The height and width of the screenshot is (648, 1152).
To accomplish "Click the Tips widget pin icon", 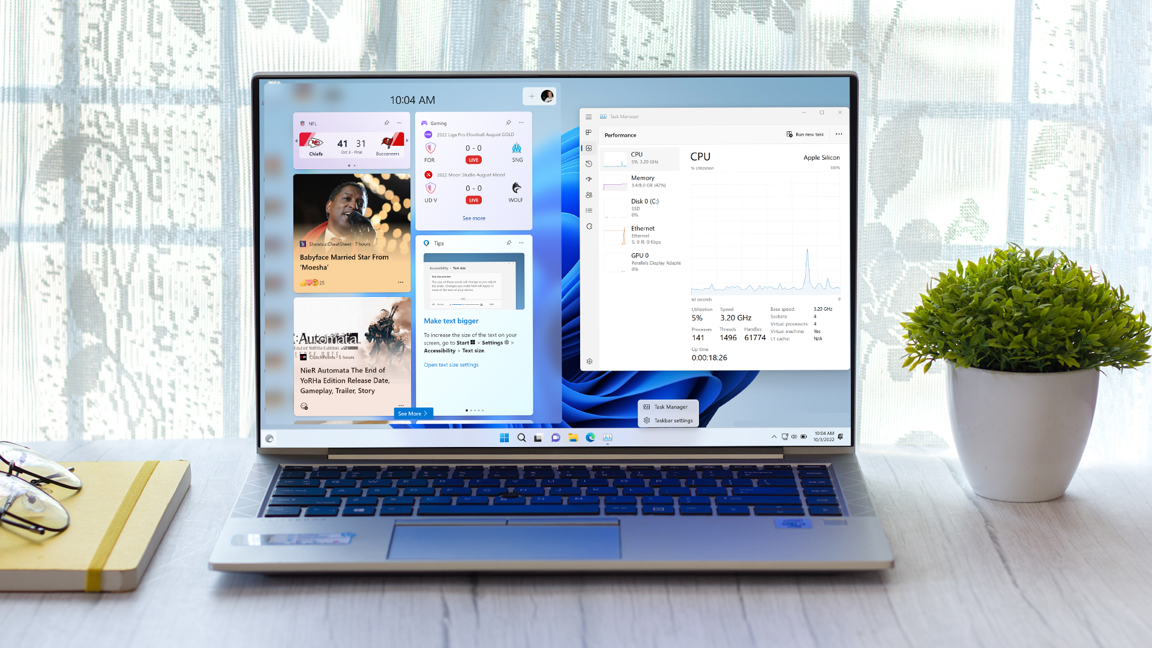I will tap(507, 243).
